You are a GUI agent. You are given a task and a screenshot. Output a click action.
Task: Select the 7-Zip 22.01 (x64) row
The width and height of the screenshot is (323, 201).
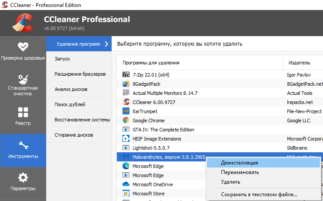[220, 74]
